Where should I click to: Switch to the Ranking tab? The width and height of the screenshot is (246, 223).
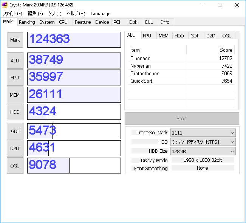pos(27,22)
